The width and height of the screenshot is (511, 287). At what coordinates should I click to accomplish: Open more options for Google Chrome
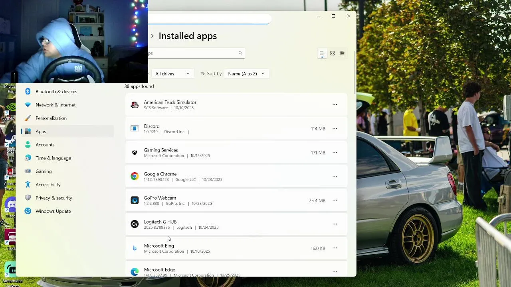click(335, 176)
